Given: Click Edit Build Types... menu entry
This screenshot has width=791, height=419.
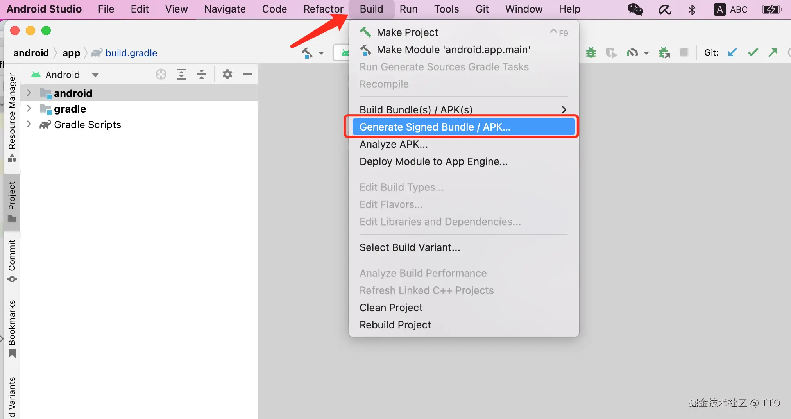Looking at the screenshot, I should 464,187.
